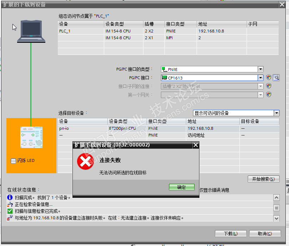Click shield icon next to PG/PC interface
The height and width of the screenshot is (246, 289).
tap(269, 77)
